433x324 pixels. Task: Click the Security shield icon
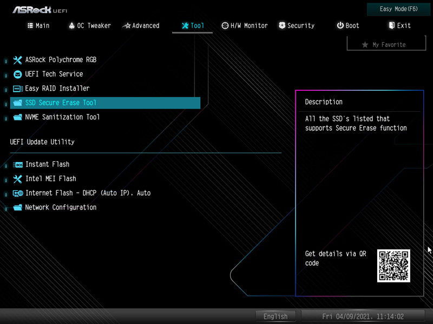click(282, 25)
